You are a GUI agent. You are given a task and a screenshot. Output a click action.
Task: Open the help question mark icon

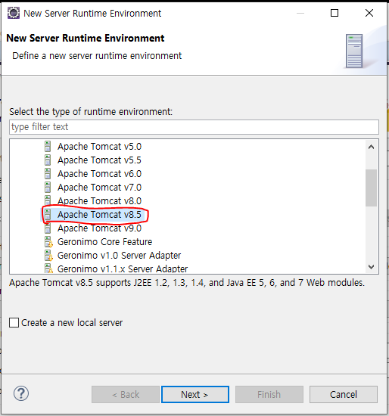coord(21,393)
